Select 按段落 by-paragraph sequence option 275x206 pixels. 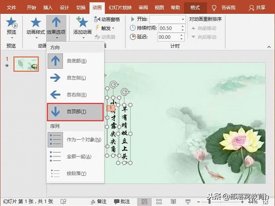point(75,173)
